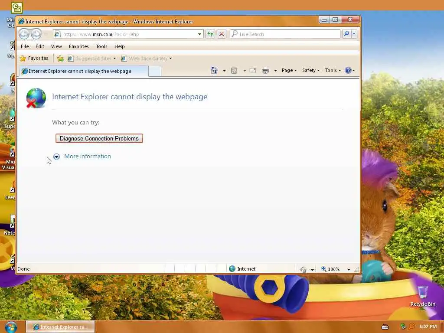Open the Favorites menu

(x=79, y=46)
